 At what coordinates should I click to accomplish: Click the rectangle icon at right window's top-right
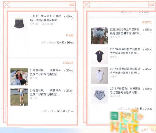(x=152, y=5)
